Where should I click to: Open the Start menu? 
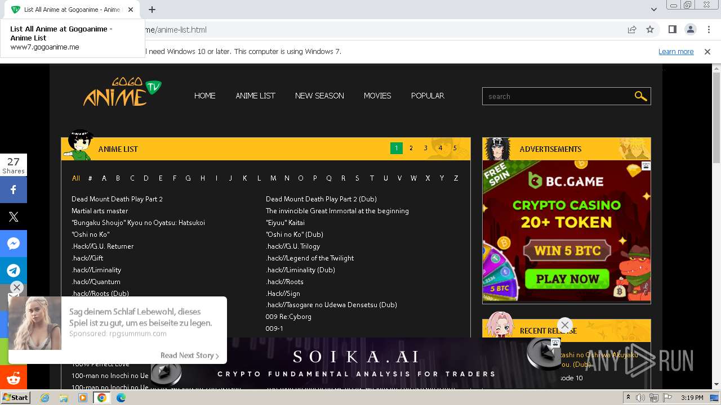(15, 397)
